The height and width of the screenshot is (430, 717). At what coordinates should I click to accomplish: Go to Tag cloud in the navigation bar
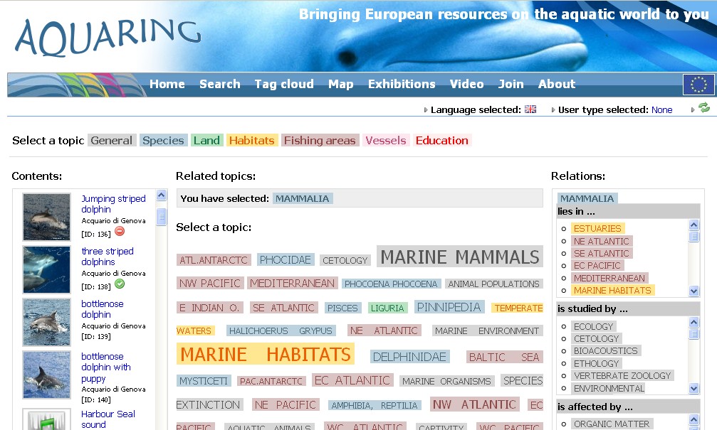click(x=284, y=84)
